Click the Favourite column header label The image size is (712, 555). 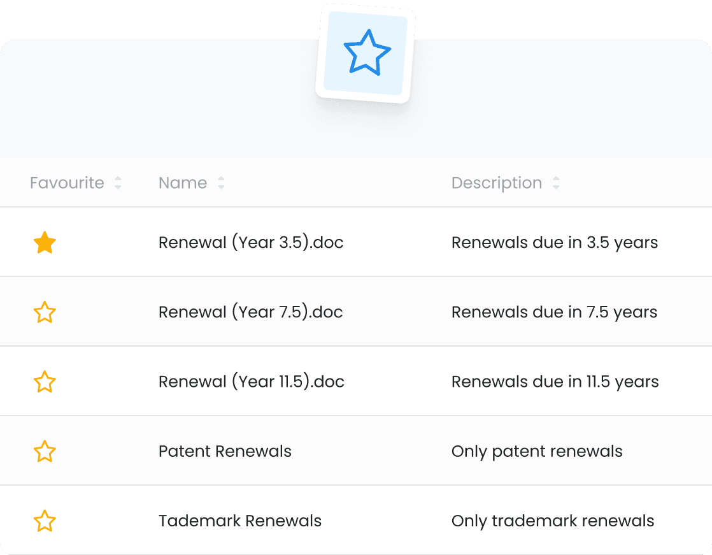pyautogui.click(x=67, y=183)
